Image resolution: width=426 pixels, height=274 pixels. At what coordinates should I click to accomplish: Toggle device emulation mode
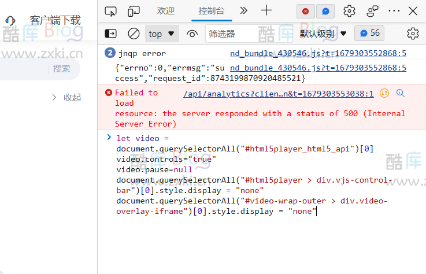pos(134,11)
